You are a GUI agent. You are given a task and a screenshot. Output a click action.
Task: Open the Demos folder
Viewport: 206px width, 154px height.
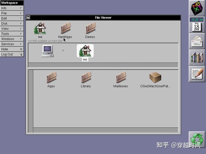(x=90, y=28)
